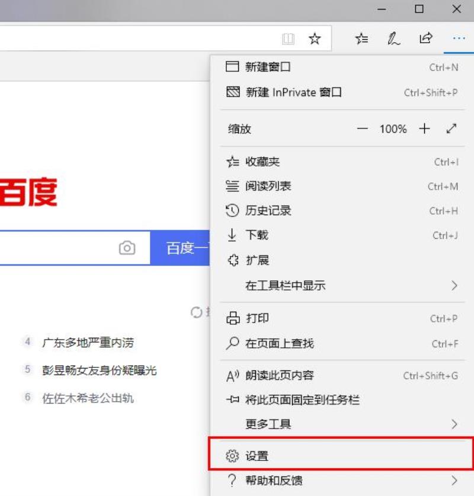
Task: Click the share page icon
Action: [425, 38]
